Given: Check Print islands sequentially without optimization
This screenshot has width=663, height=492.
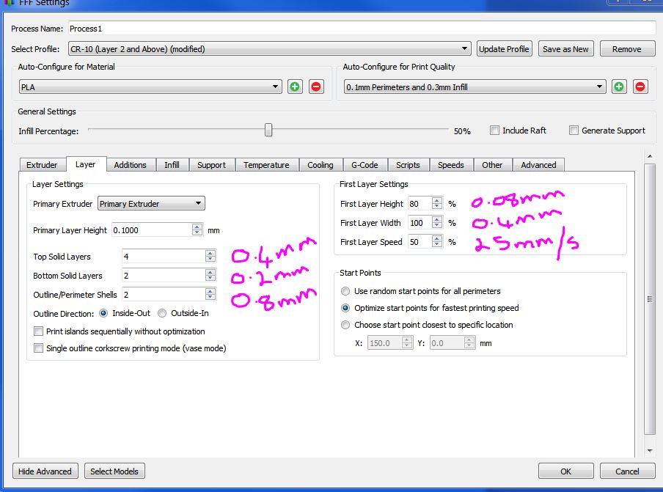Looking at the screenshot, I should pos(38,331).
